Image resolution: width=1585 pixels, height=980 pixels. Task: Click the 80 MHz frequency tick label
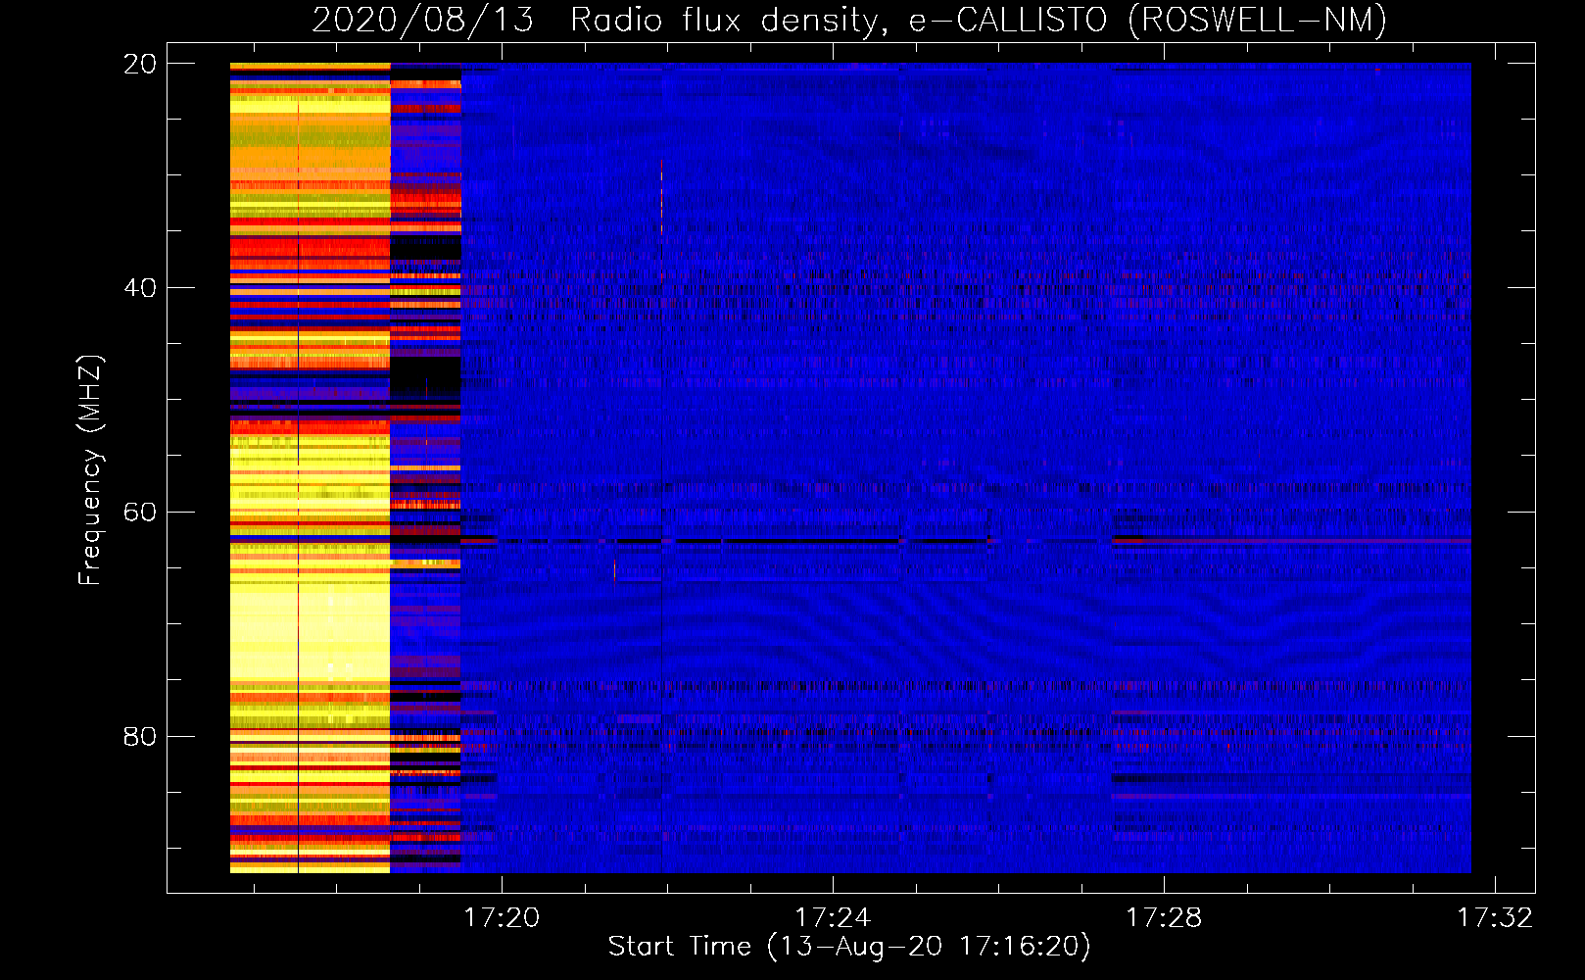point(140,736)
